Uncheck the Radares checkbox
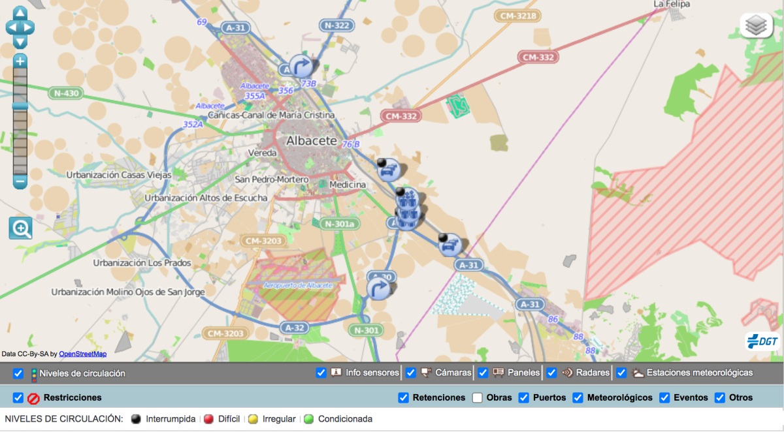 point(551,373)
